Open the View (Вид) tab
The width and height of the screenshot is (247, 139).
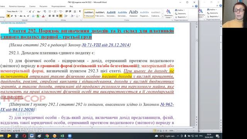pos(71,6)
